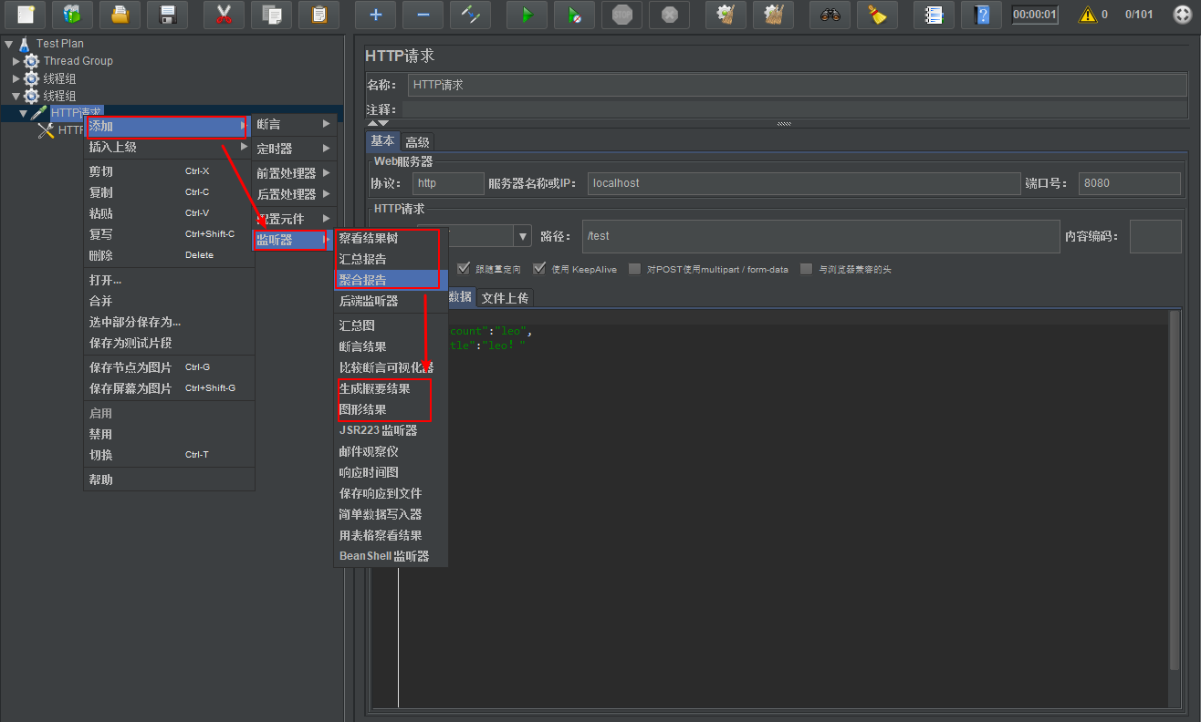The width and height of the screenshot is (1201, 722).
Task: Click the Clear single-broom gear icon
Action: tap(726, 15)
